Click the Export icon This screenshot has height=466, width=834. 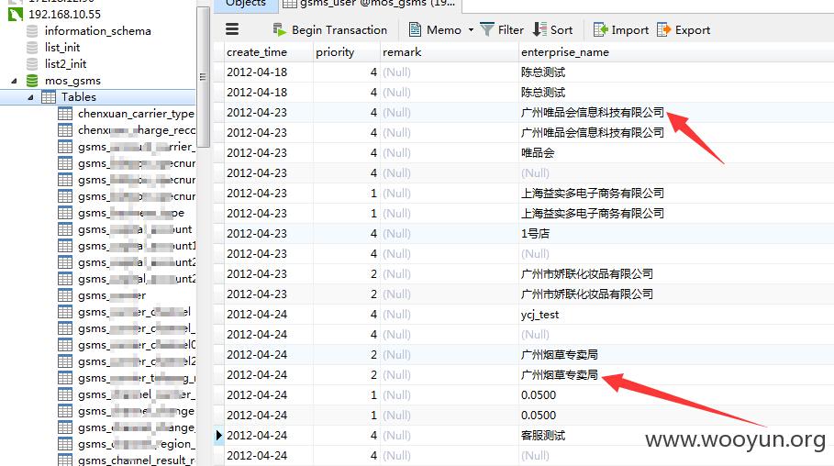point(663,29)
